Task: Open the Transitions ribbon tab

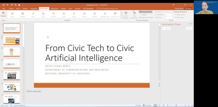Action: (x=34, y=9)
